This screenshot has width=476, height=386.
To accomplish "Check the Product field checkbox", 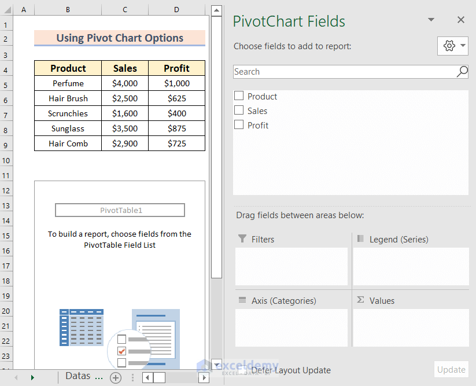I will pyautogui.click(x=239, y=96).
